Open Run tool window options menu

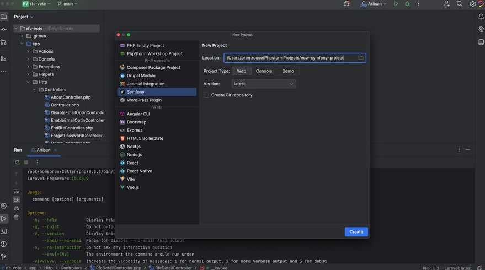pos(459,150)
